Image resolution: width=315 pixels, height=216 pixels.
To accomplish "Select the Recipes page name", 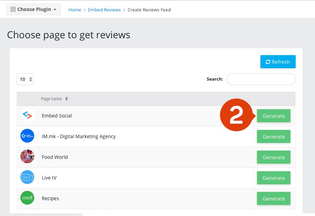I will [x=50, y=198].
